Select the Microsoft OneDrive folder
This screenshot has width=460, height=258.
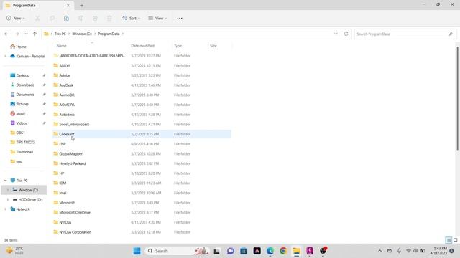click(75, 212)
